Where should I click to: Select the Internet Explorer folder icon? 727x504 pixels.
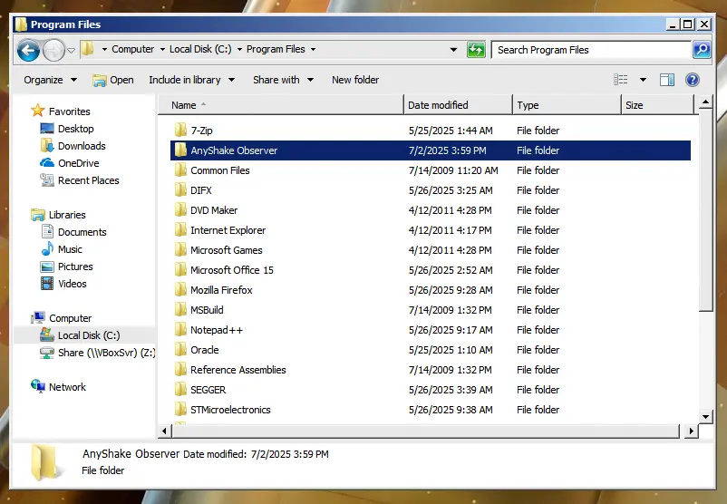[180, 230]
